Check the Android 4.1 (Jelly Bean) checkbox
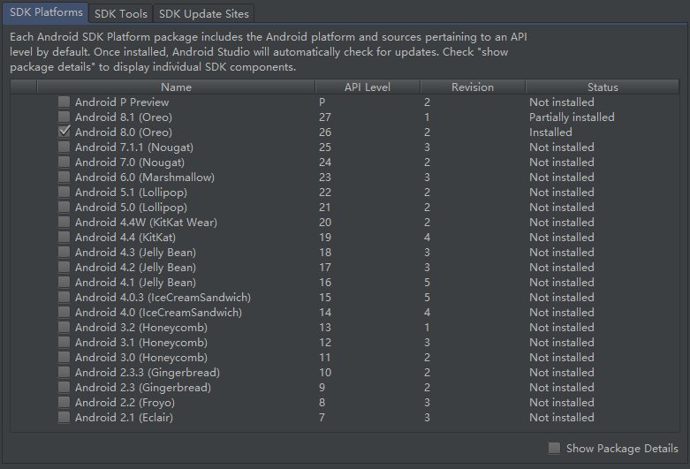 coord(64,282)
